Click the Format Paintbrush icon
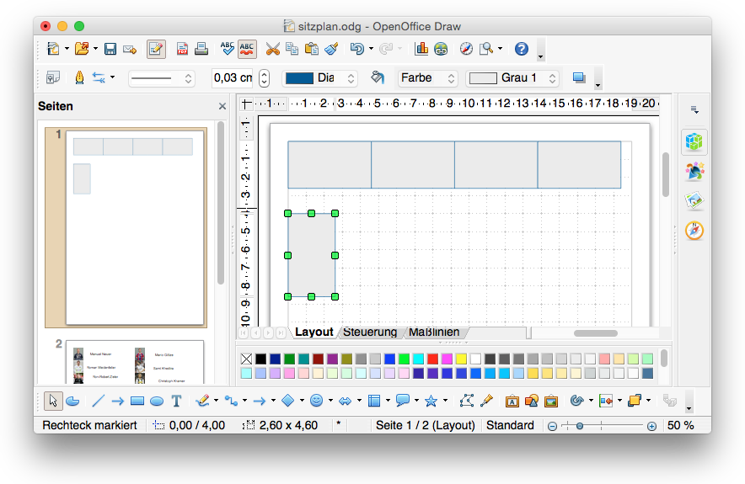Viewport: 745px width, 484px height. (331, 49)
